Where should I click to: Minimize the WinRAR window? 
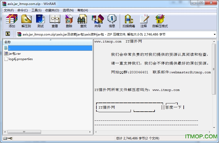click(x=194, y=3)
